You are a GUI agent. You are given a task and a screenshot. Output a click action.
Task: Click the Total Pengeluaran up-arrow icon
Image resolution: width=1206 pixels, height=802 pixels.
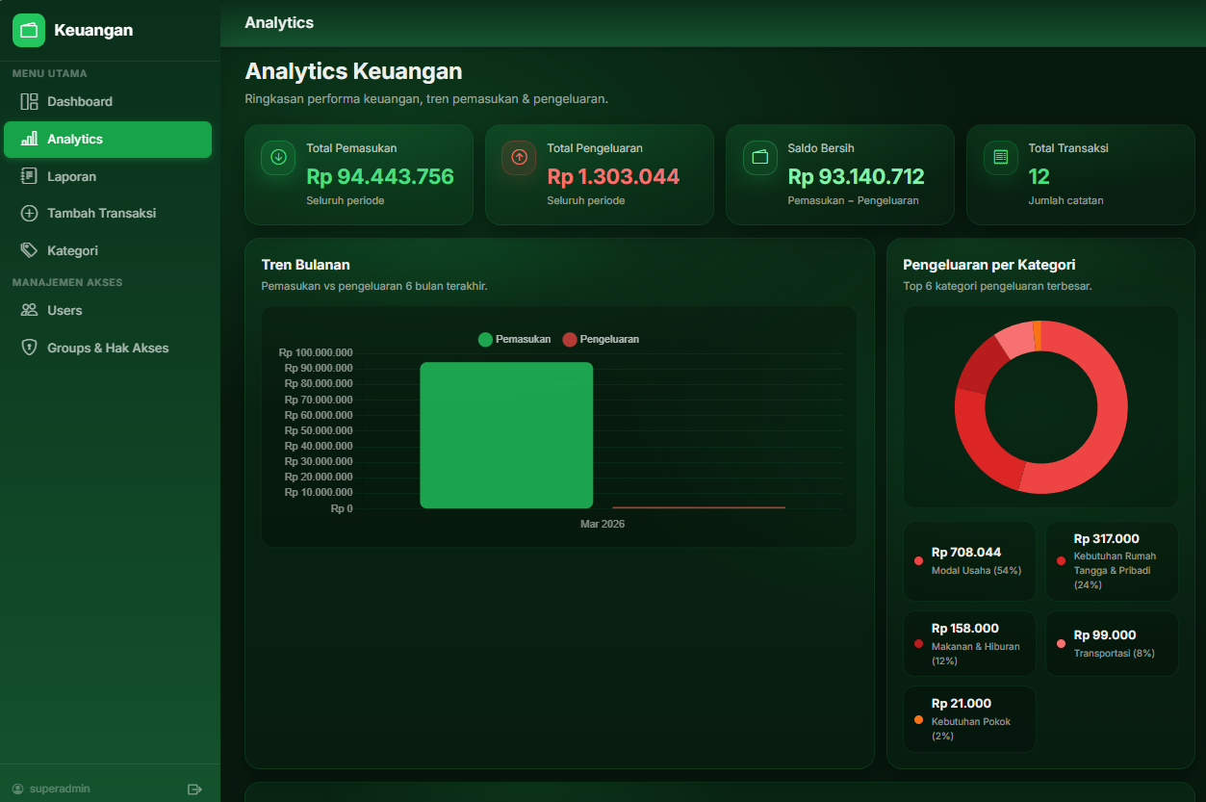(x=519, y=158)
